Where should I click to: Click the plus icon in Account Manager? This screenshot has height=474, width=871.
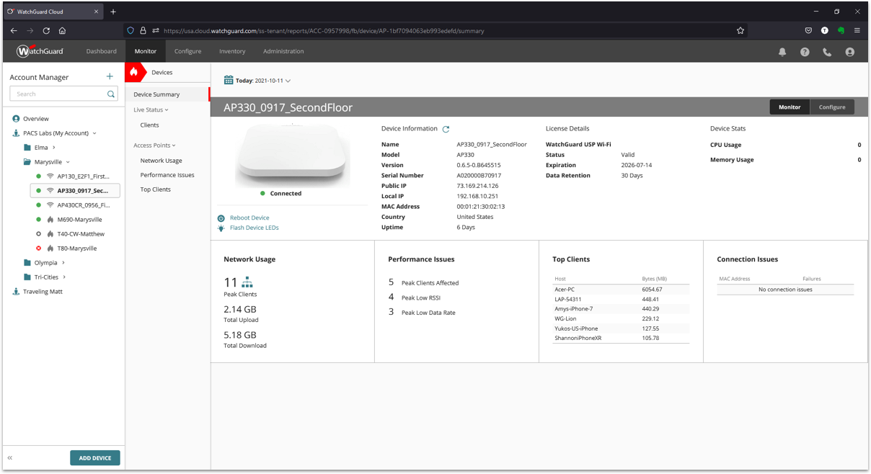coord(110,76)
